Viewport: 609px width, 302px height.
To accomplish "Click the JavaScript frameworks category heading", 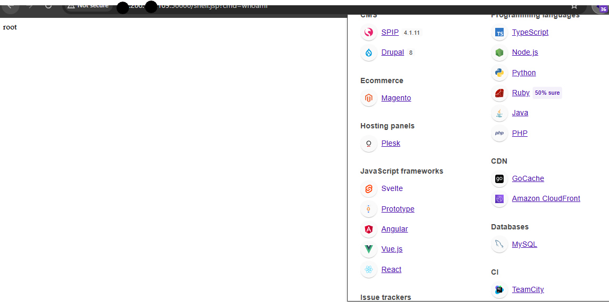I will pos(401,172).
